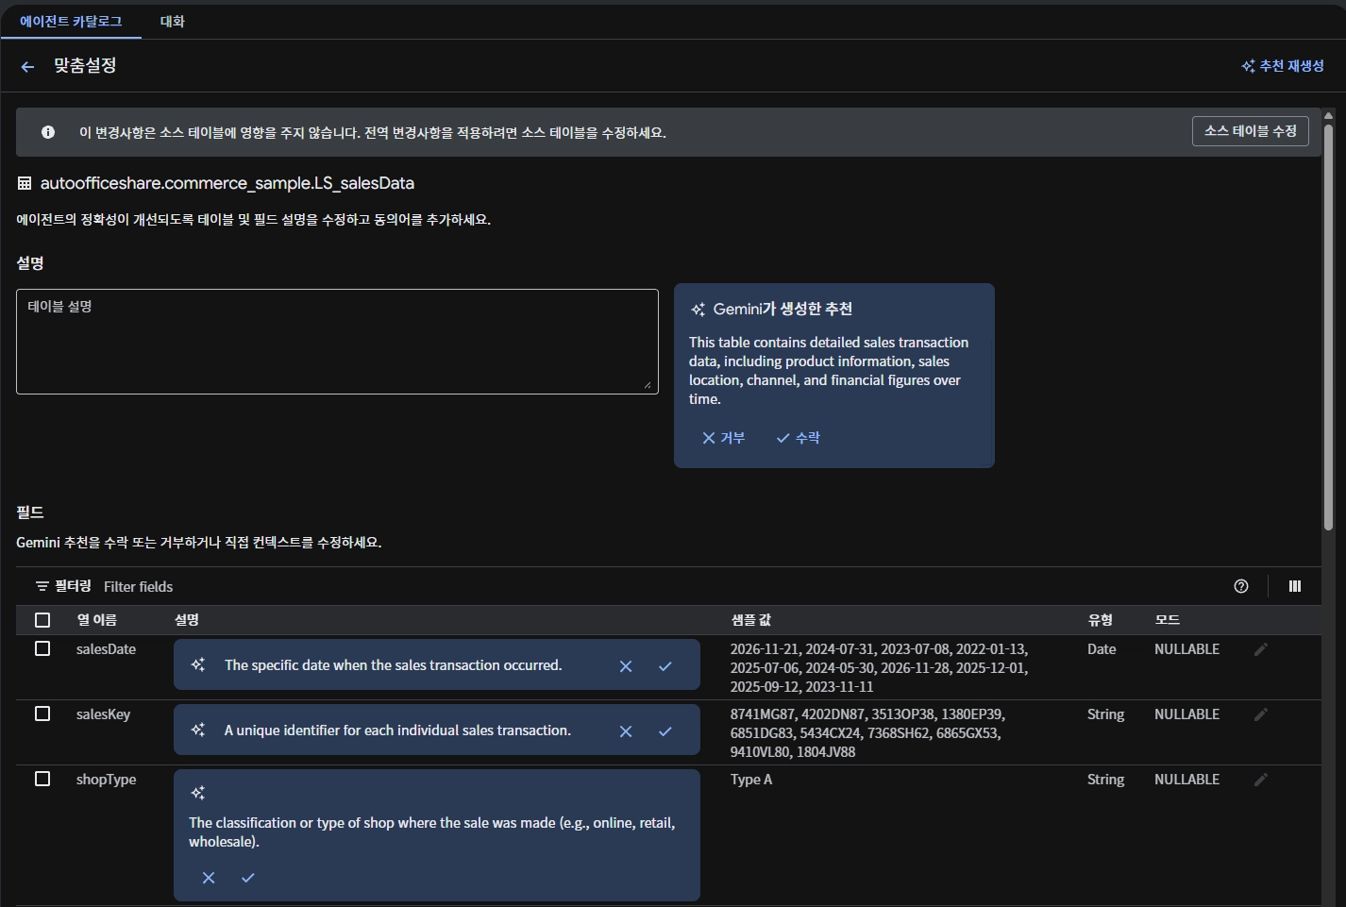Image resolution: width=1346 pixels, height=907 pixels.
Task: Reject the shopType description suggestion
Action: click(x=209, y=878)
